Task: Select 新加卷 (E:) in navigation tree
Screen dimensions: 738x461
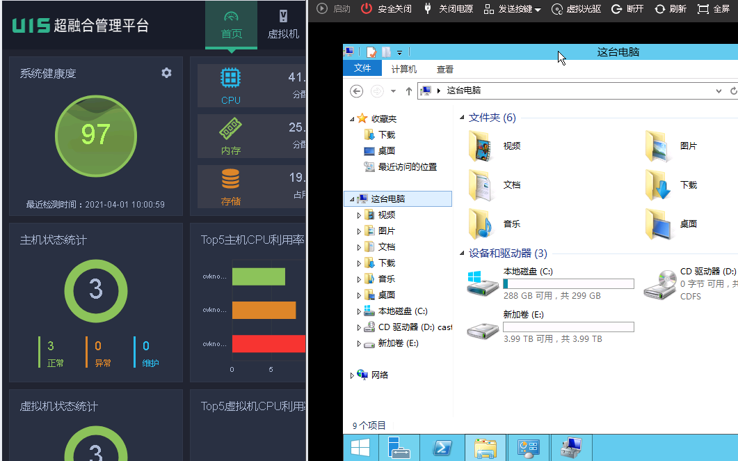Action: click(392, 343)
